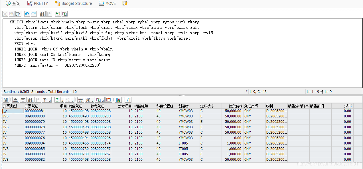This screenshot has width=363, height=169.
Task: Click the Display Graphic chart icon
Action: [x=118, y=100]
